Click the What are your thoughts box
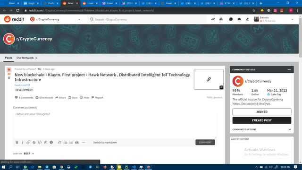This screenshot has width=302, height=170. pos(115,124)
